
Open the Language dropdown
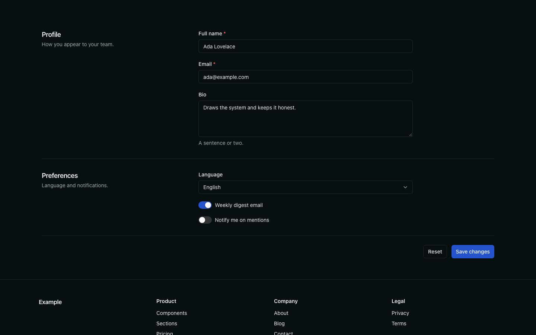click(x=305, y=187)
